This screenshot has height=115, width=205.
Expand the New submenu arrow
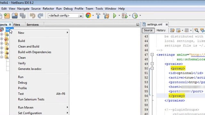tap(67, 32)
